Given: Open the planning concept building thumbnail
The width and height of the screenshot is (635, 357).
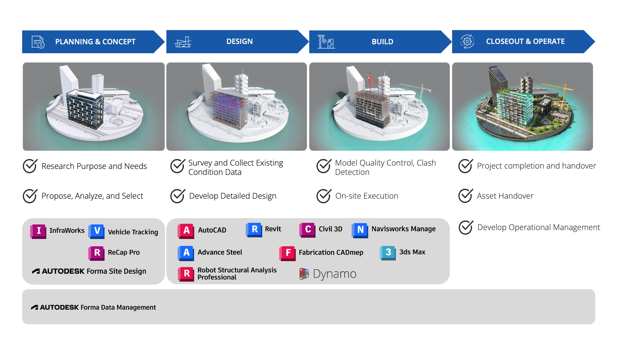Looking at the screenshot, I should [x=94, y=106].
